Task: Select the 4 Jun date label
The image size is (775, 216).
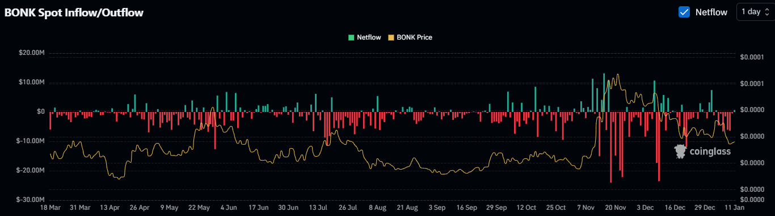Action: tap(229, 208)
